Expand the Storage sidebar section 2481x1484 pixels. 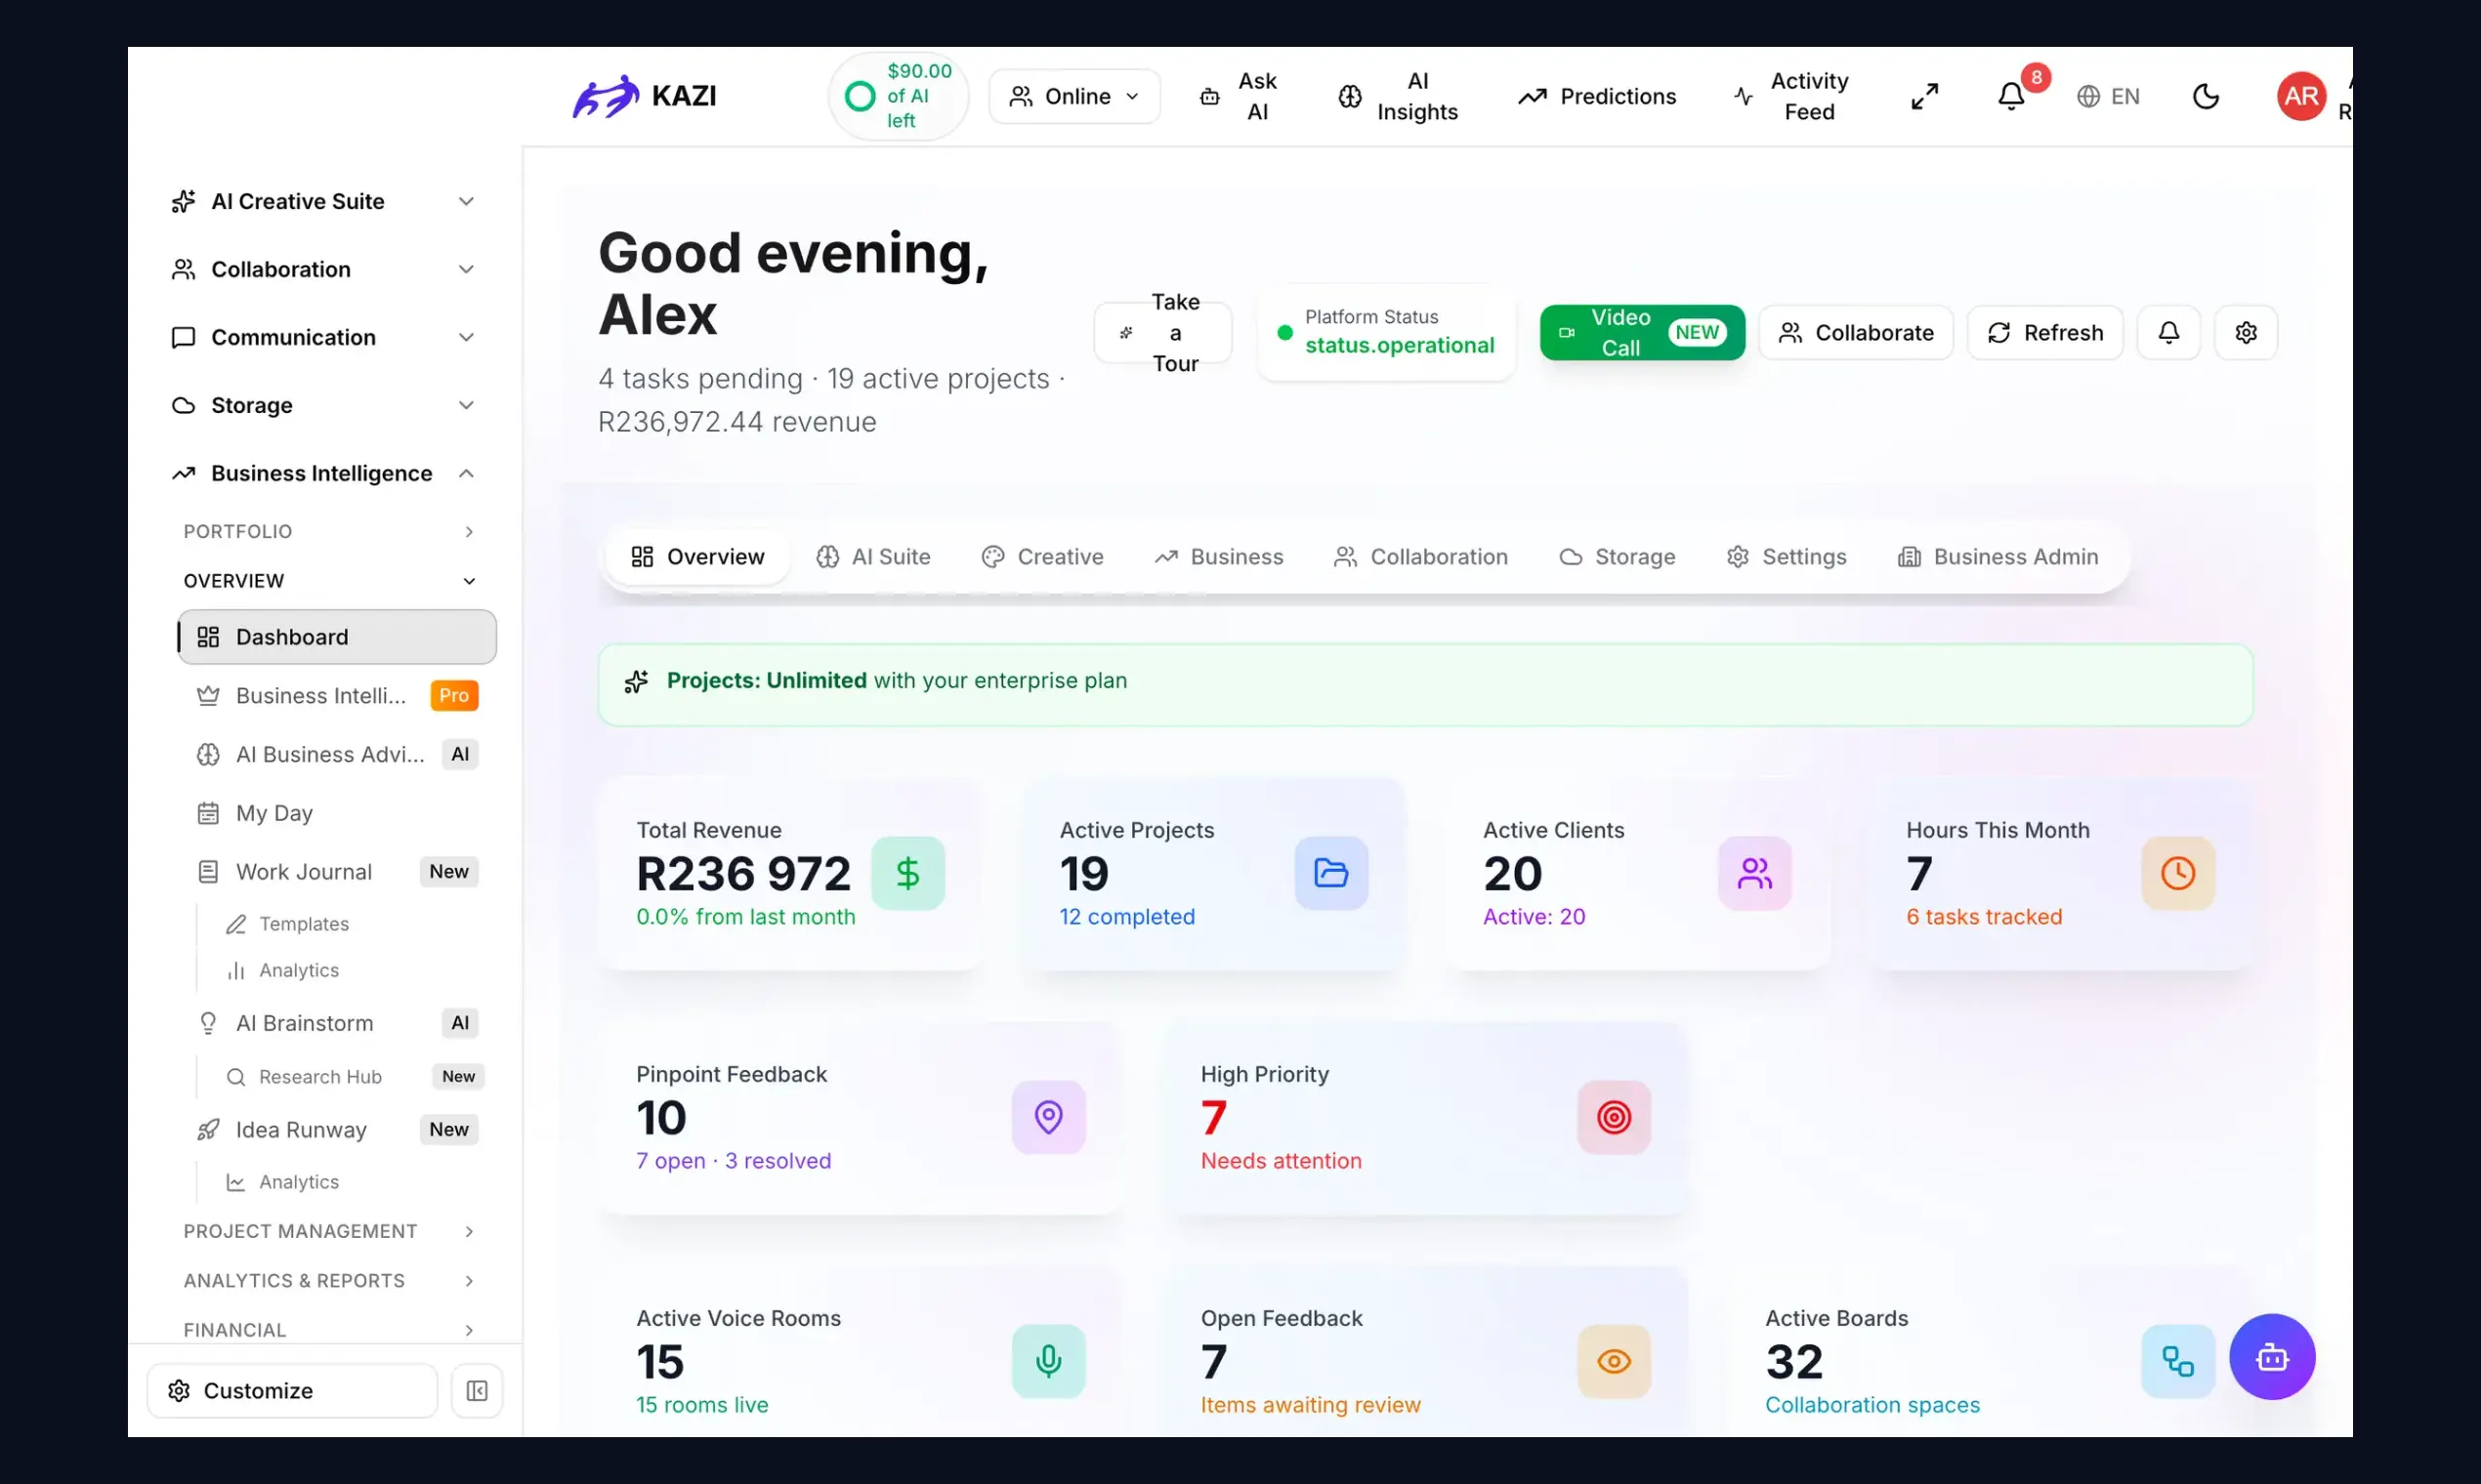pyautogui.click(x=323, y=405)
